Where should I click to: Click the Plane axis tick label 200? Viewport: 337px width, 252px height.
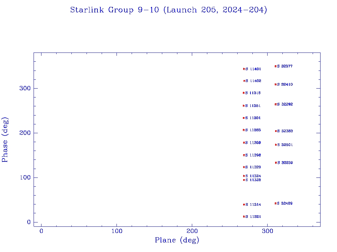192,231
